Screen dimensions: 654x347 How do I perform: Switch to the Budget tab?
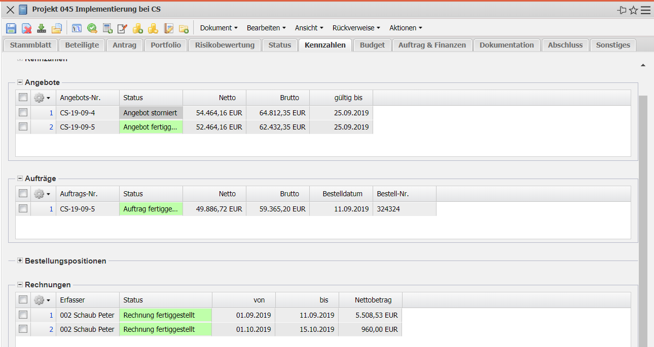tap(372, 45)
